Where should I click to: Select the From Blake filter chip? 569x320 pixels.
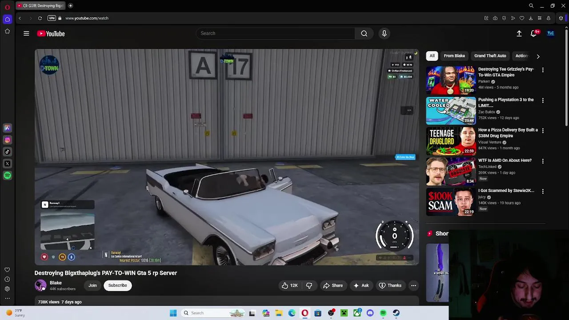coord(454,56)
